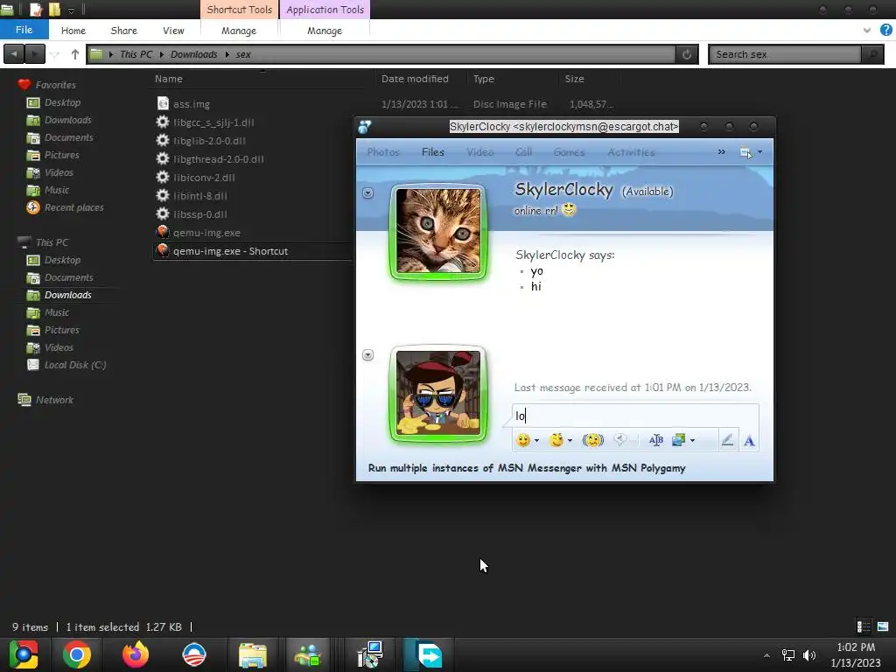Click the Explorer Back arrow button
896x672 pixels.
(14, 54)
